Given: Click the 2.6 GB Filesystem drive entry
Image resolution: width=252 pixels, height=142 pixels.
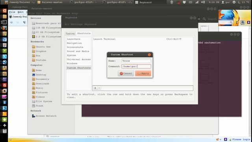Looking at the screenshot, I should point(46,37).
